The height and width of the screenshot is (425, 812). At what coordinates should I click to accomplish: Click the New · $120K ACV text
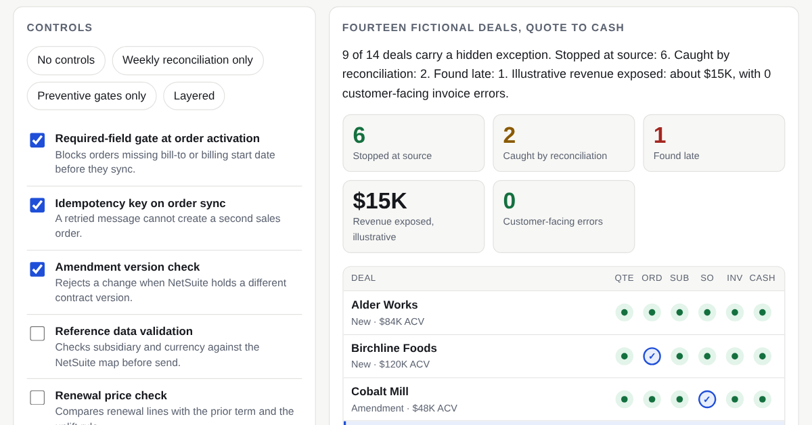(390, 364)
